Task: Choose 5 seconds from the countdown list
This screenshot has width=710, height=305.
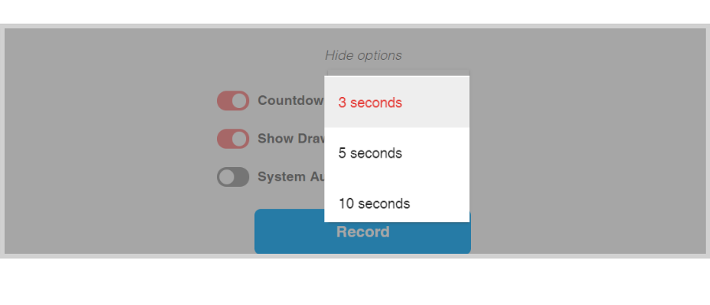Action: (397, 153)
